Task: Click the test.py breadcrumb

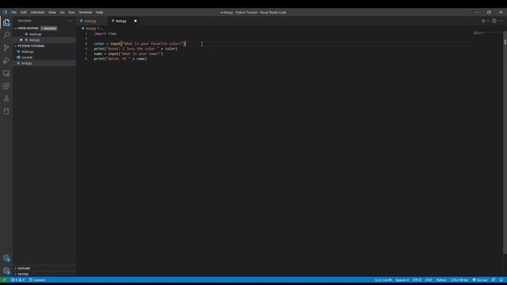Action: [90, 28]
